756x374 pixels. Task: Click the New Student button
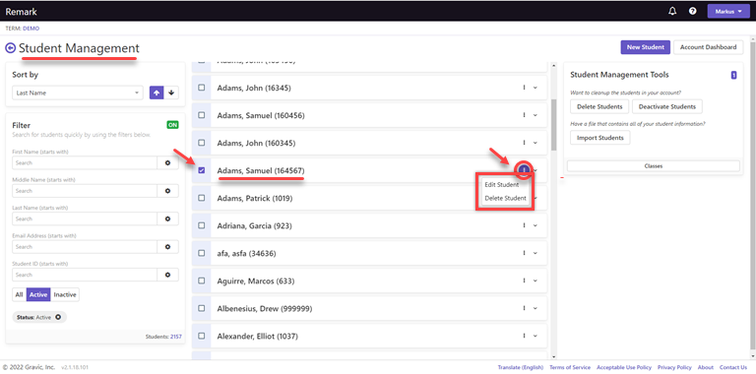[646, 47]
